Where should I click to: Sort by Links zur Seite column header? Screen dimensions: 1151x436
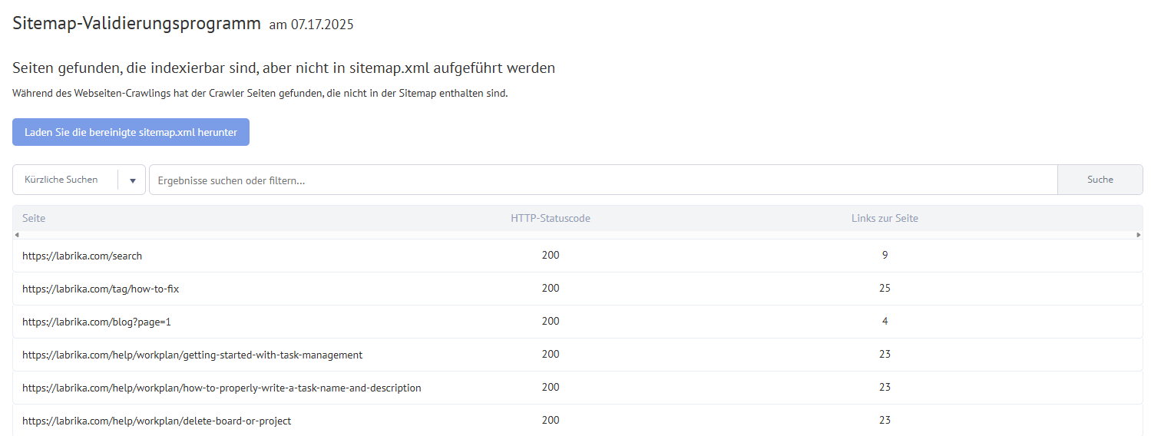pos(885,218)
